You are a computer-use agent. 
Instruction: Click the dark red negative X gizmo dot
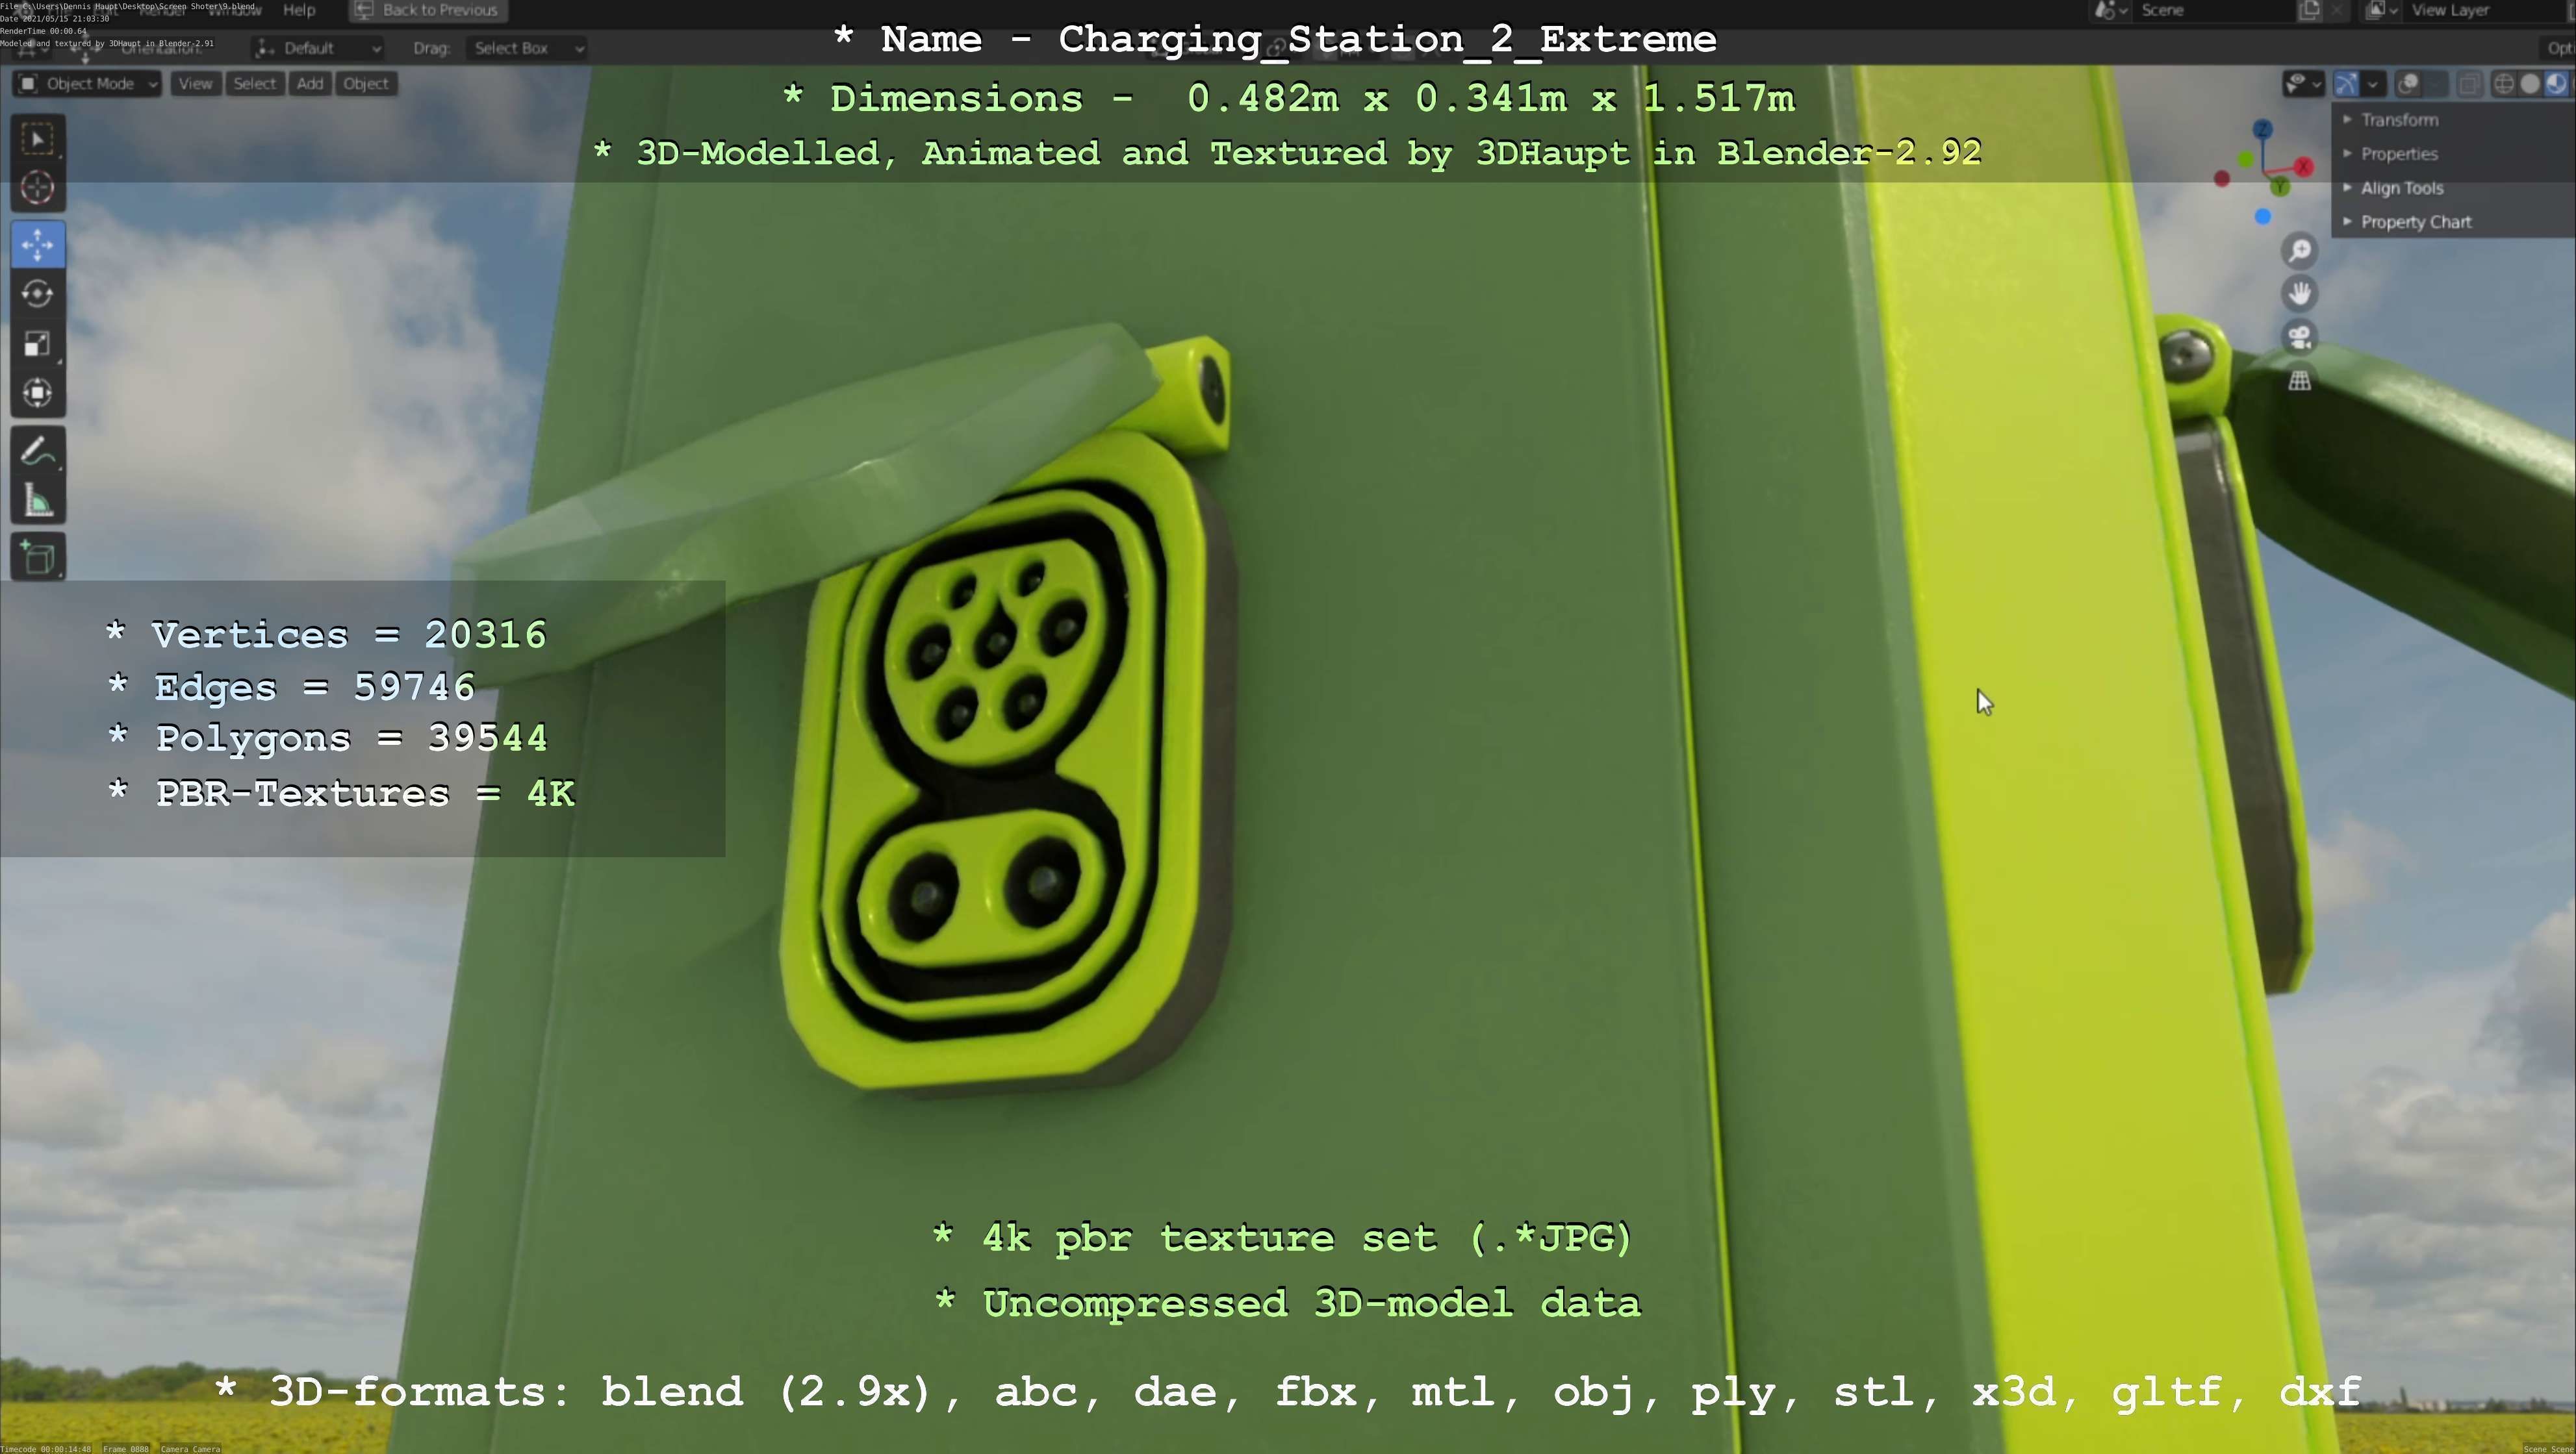click(x=2221, y=179)
